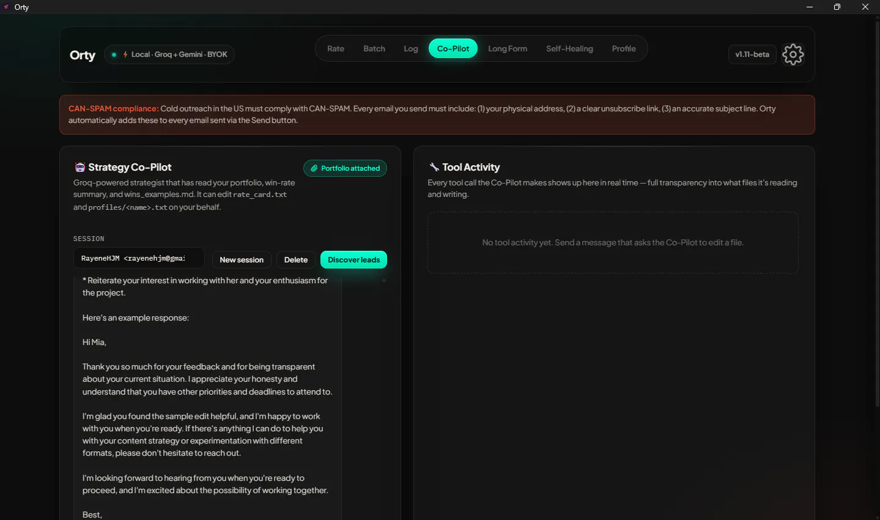
Task: Click the Orty app icon in the title bar
Action: pyautogui.click(x=7, y=7)
